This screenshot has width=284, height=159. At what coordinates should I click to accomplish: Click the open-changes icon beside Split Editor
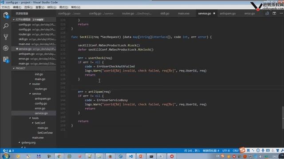[267, 13]
